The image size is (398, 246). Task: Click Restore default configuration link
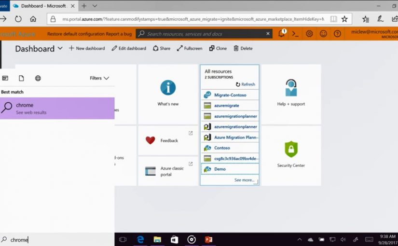tap(76, 34)
